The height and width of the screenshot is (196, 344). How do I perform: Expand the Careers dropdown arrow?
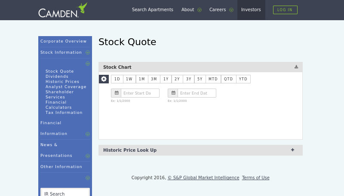(231, 10)
